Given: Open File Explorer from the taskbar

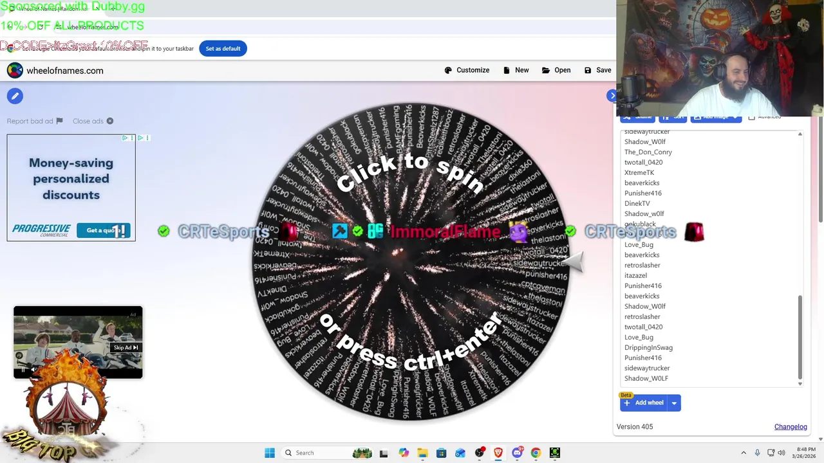Looking at the screenshot, I should point(422,453).
